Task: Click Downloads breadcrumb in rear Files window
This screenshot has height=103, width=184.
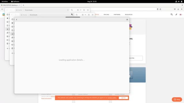Action: point(29,10)
